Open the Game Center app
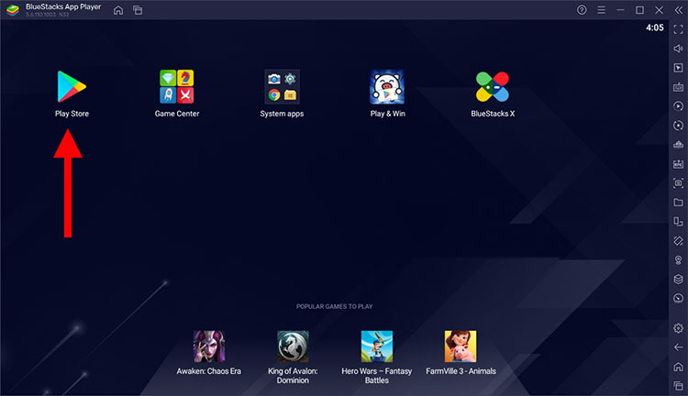This screenshot has height=396, width=688. pos(177,86)
